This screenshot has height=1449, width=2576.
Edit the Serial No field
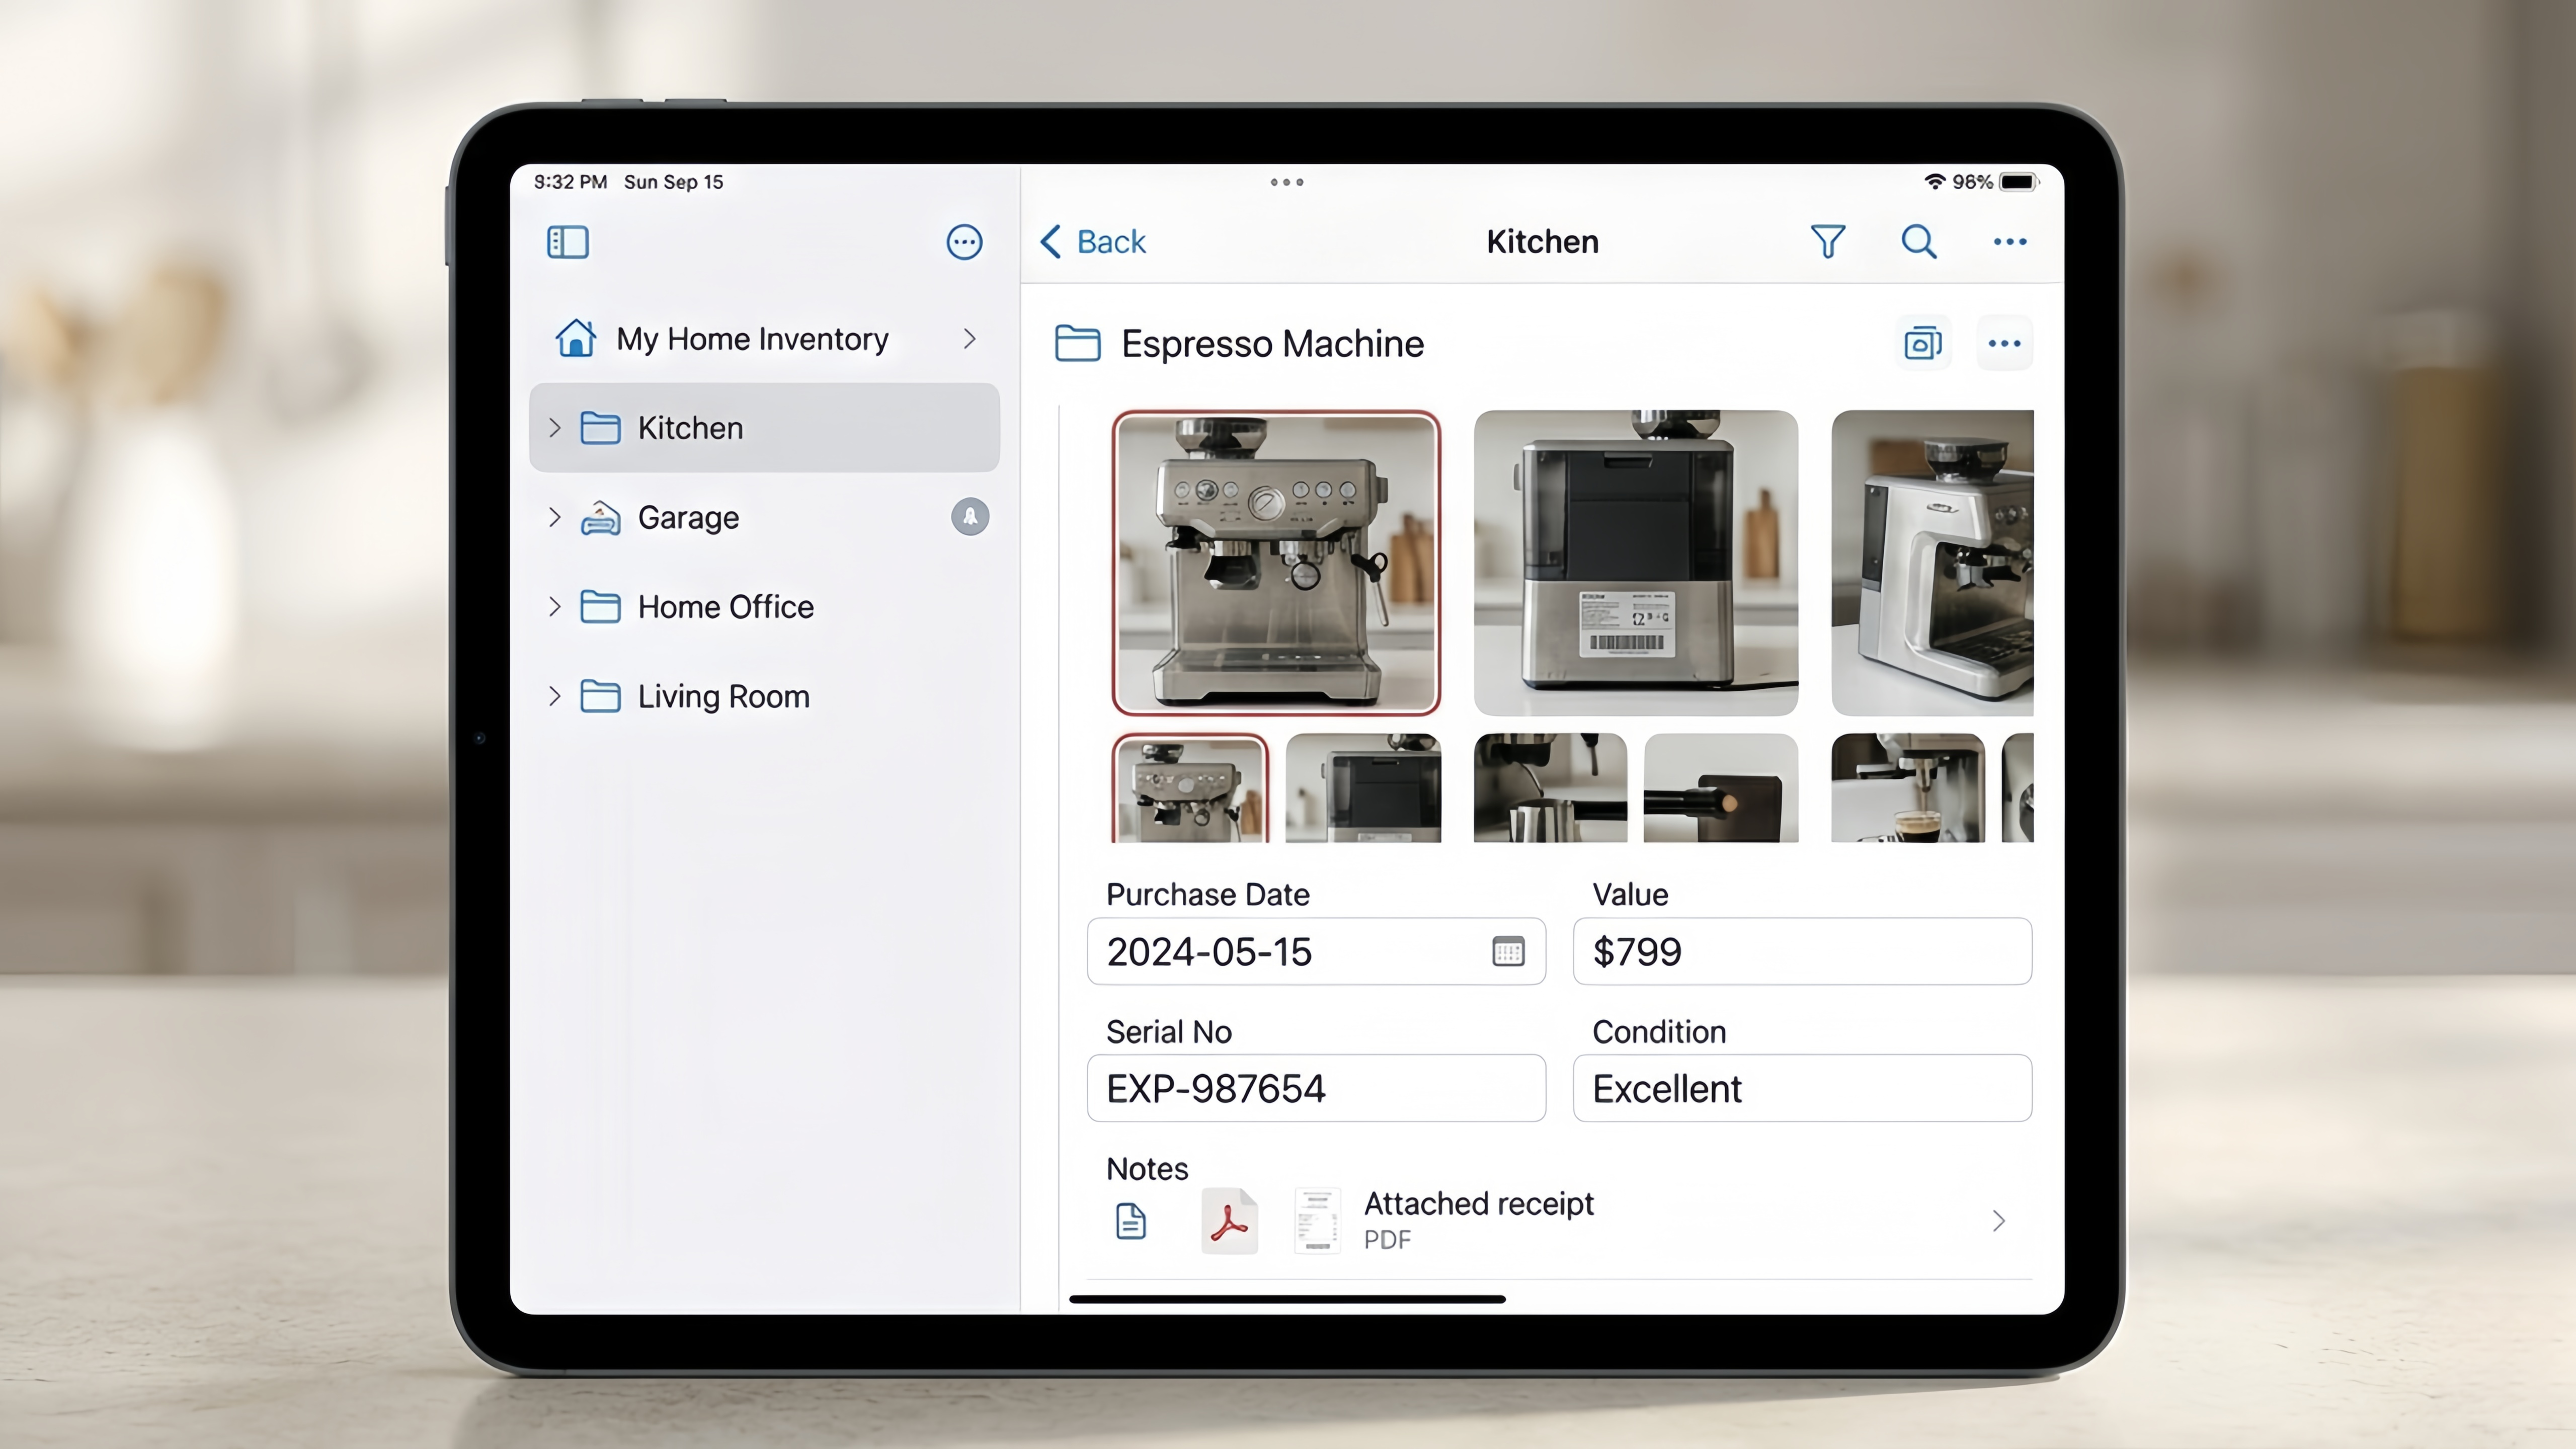(1316, 1088)
